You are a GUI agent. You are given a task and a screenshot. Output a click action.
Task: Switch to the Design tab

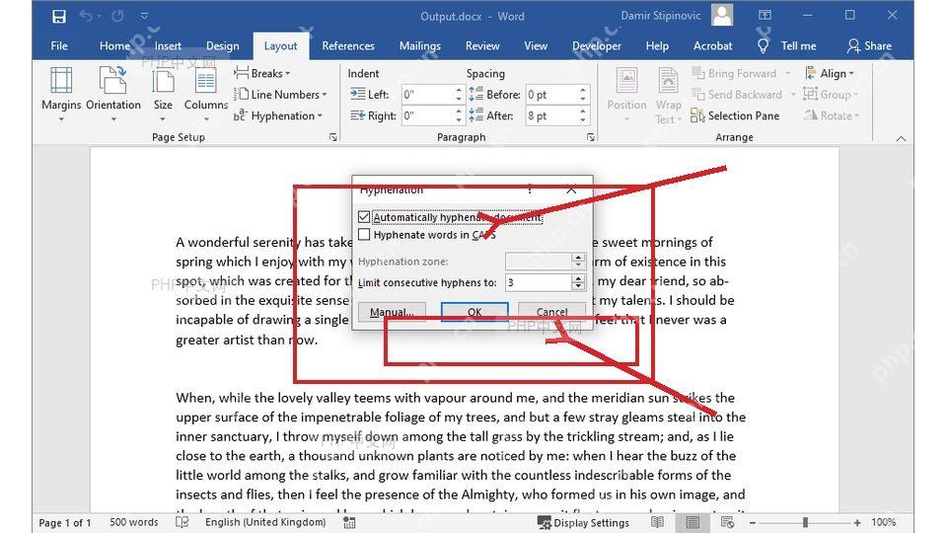coord(222,45)
